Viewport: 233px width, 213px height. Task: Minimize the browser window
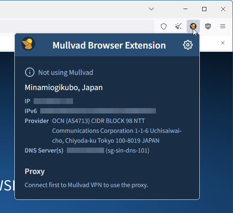[x=185, y=9]
